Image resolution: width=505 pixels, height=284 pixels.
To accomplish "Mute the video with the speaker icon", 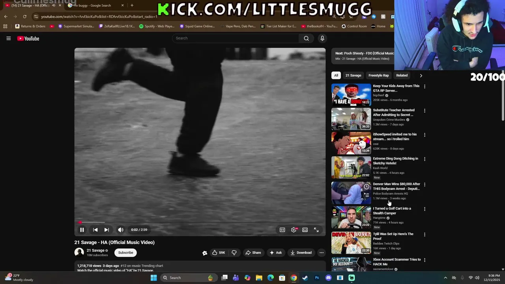I will (x=121, y=230).
